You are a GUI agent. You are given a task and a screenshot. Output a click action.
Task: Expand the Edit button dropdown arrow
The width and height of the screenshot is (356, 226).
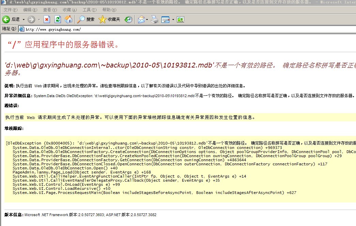173,19
